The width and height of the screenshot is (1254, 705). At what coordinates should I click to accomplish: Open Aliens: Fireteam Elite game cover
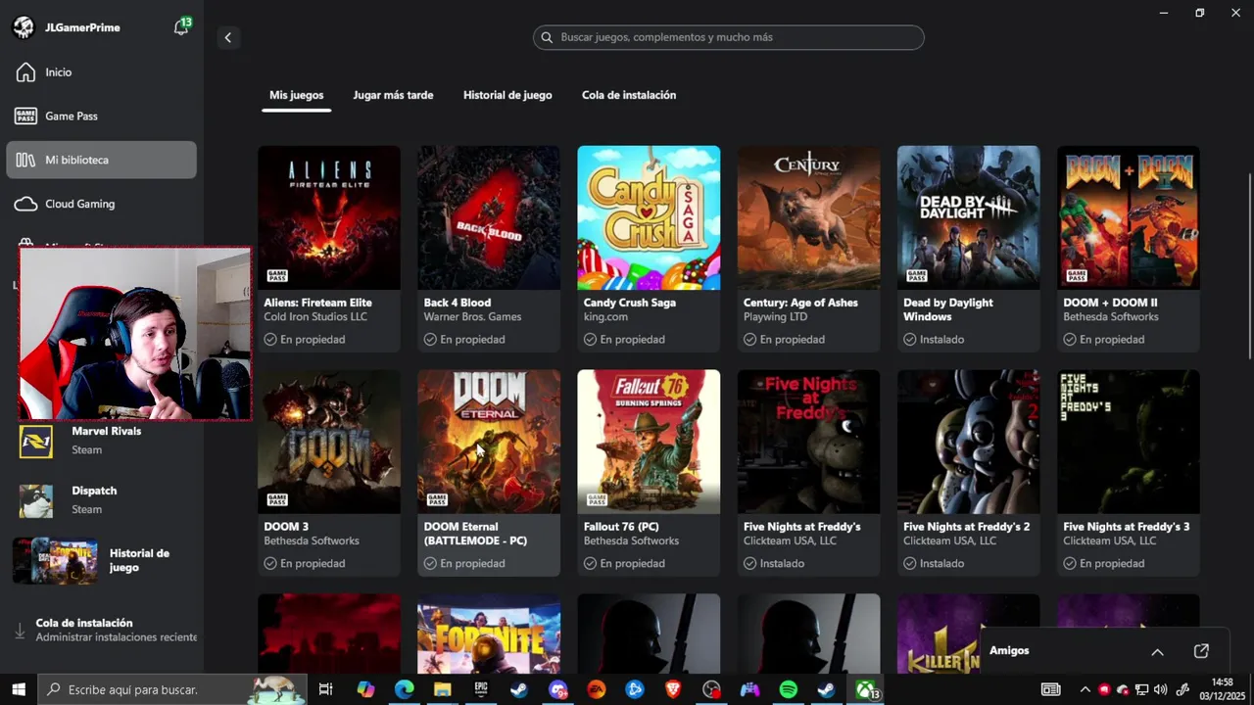pos(329,217)
